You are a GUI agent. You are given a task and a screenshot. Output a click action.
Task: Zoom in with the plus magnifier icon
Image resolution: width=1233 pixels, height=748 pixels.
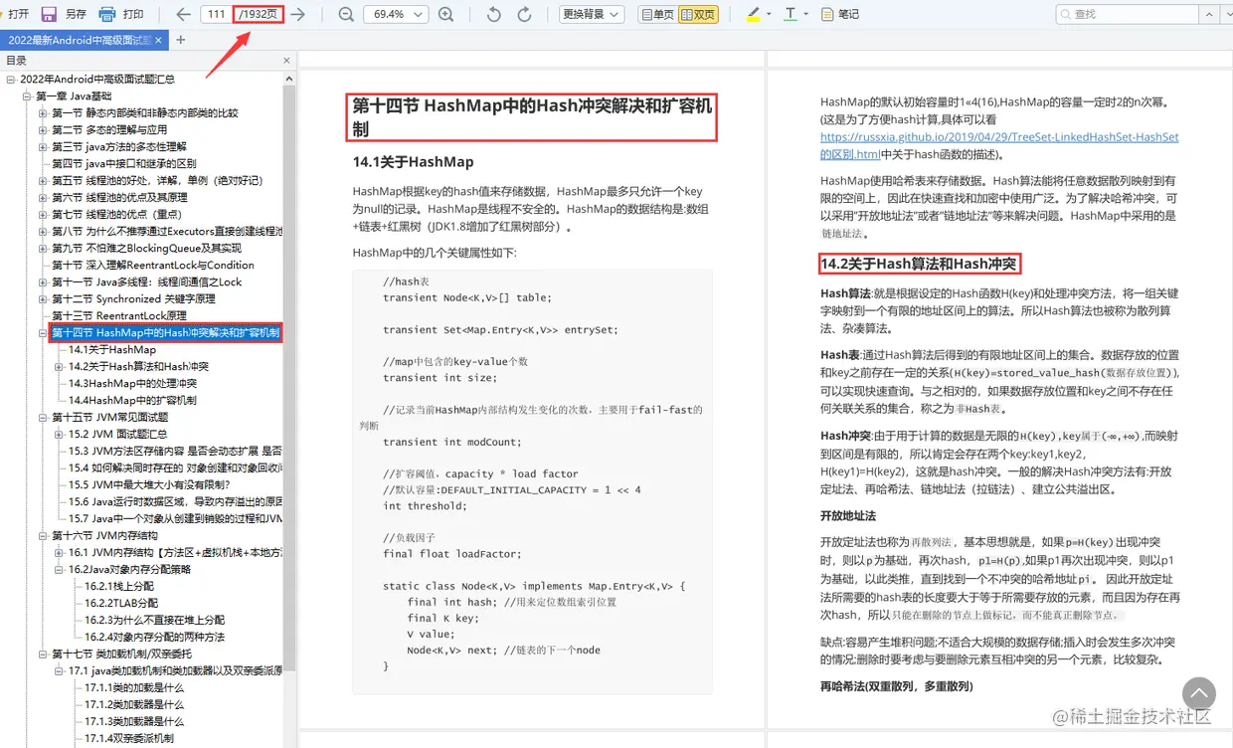point(445,14)
